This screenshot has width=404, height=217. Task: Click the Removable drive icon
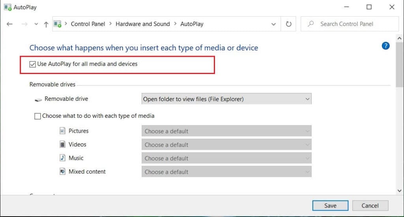38,100
